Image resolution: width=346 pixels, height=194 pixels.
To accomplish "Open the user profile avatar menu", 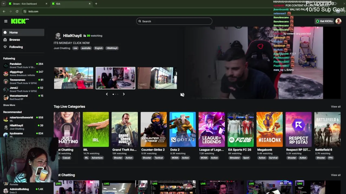I will pos(338,21).
